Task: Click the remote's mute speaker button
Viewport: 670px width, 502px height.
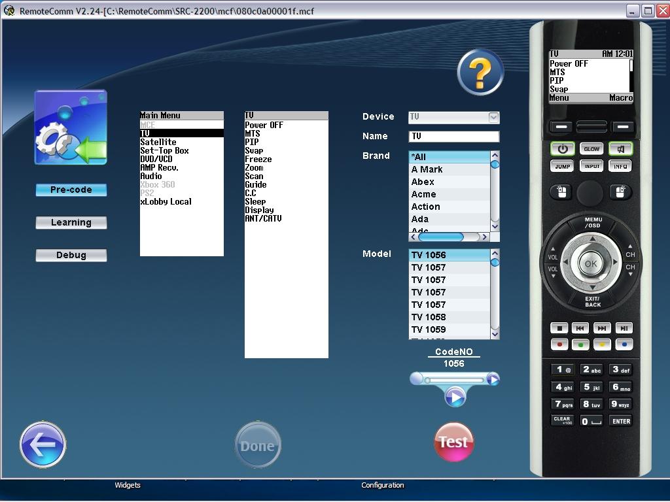Action: click(620, 148)
